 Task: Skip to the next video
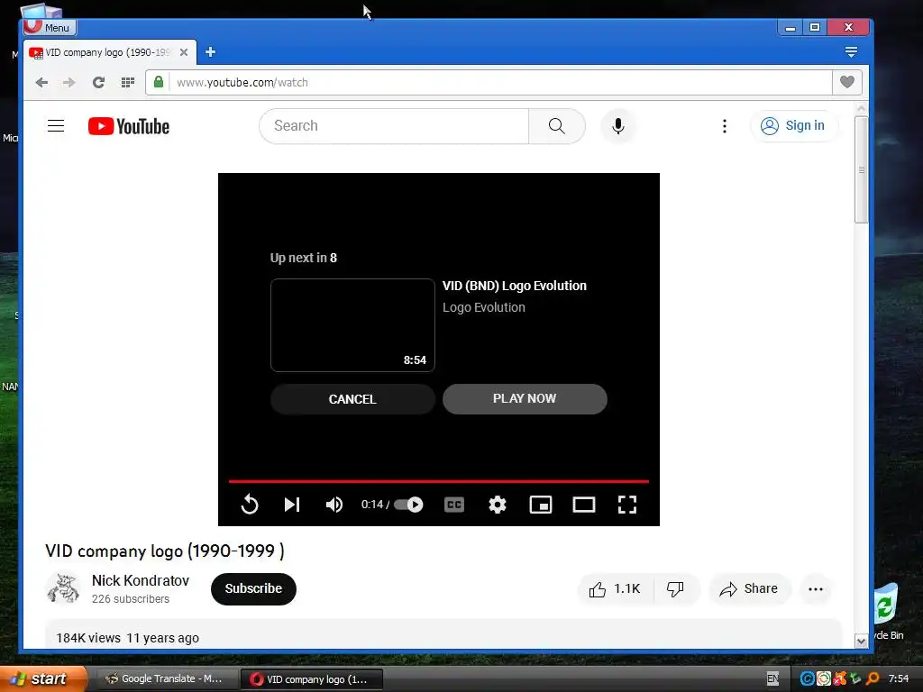click(x=292, y=505)
